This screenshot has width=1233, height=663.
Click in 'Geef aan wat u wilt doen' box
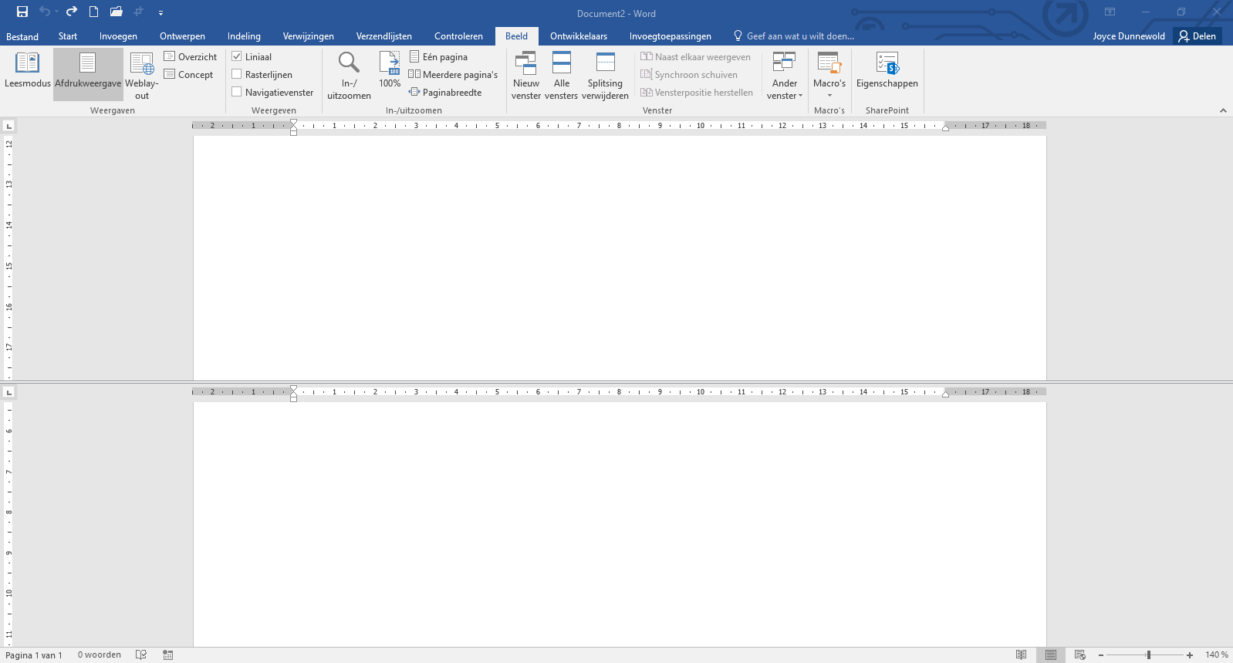pos(800,36)
